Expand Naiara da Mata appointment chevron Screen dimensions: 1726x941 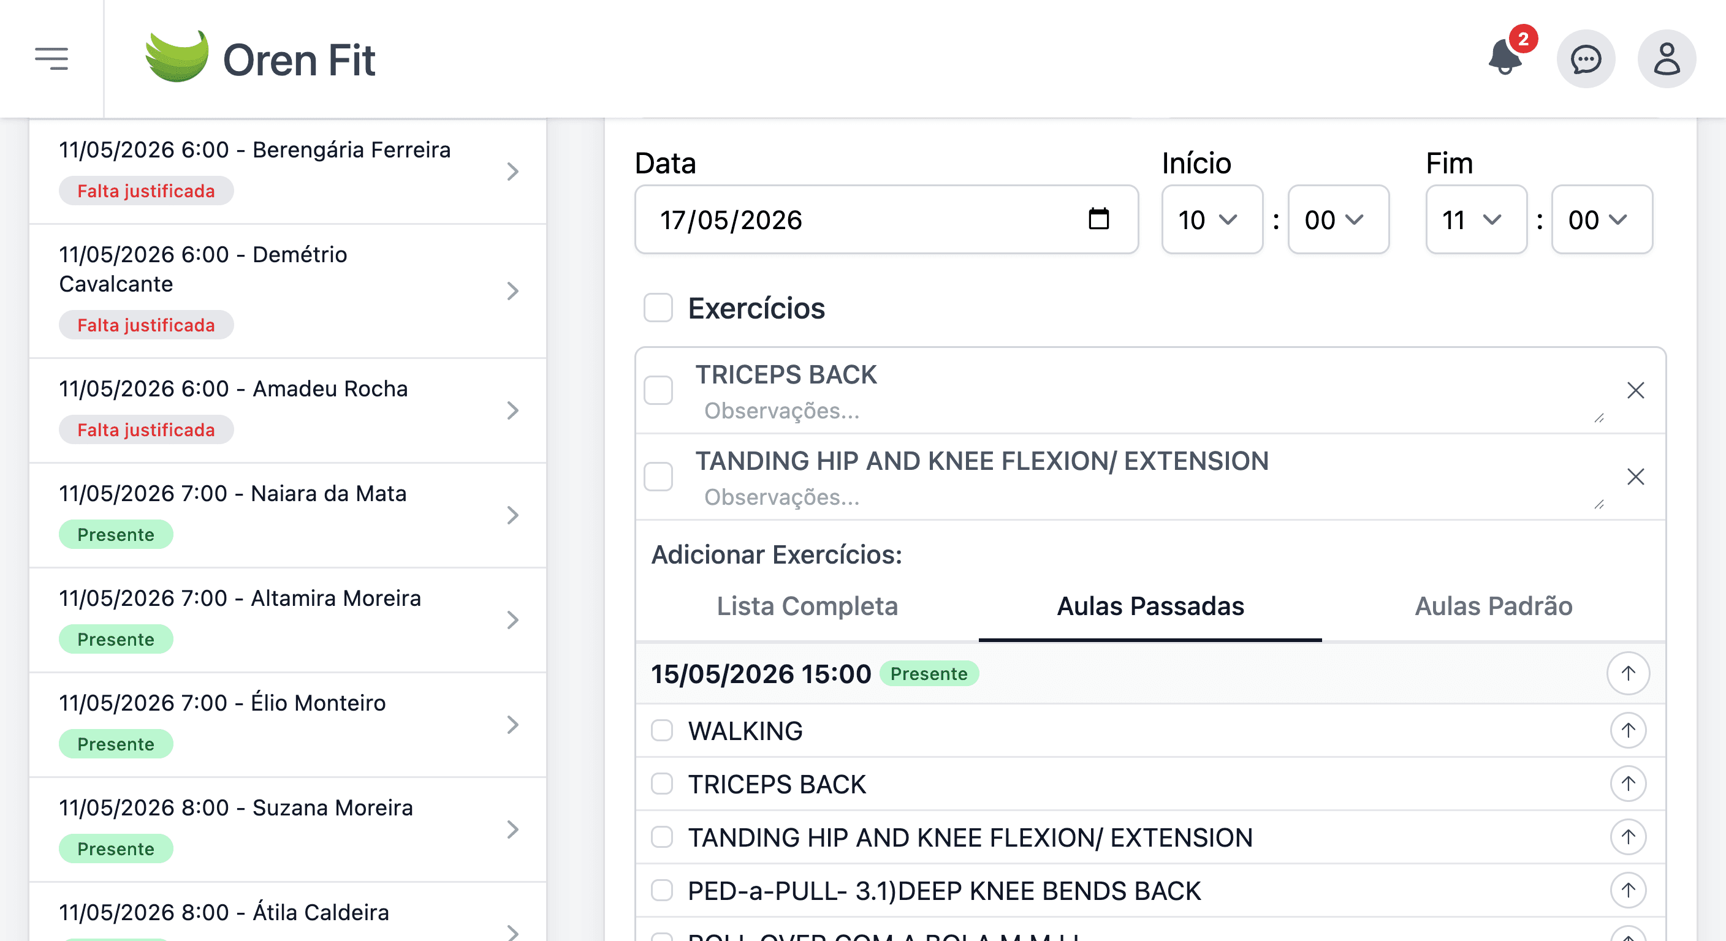(x=512, y=515)
